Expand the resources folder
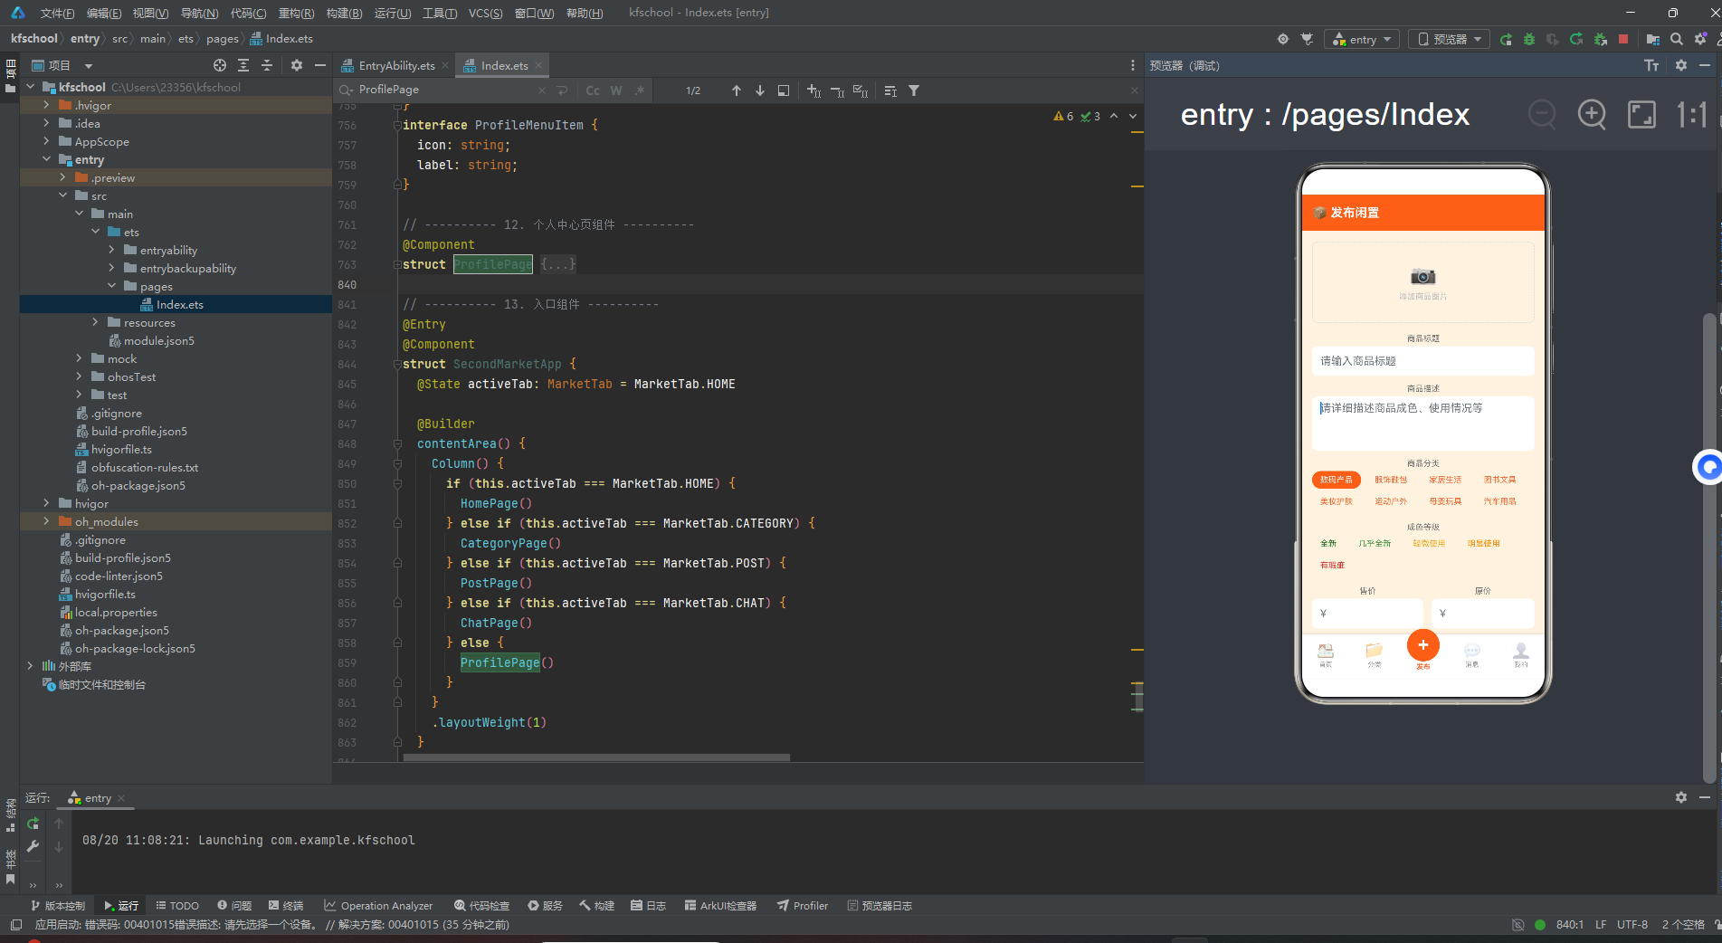 click(95, 322)
